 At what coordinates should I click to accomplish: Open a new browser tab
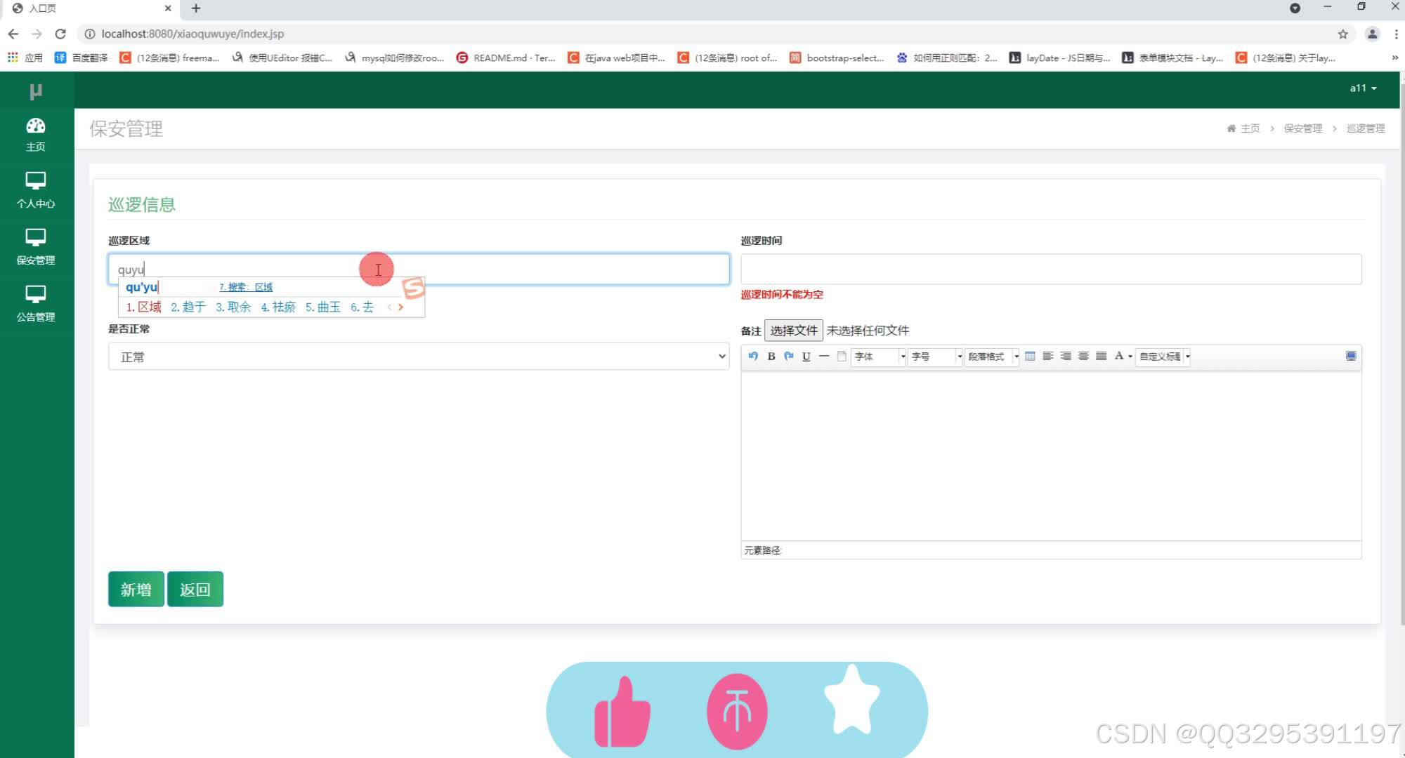tap(196, 8)
